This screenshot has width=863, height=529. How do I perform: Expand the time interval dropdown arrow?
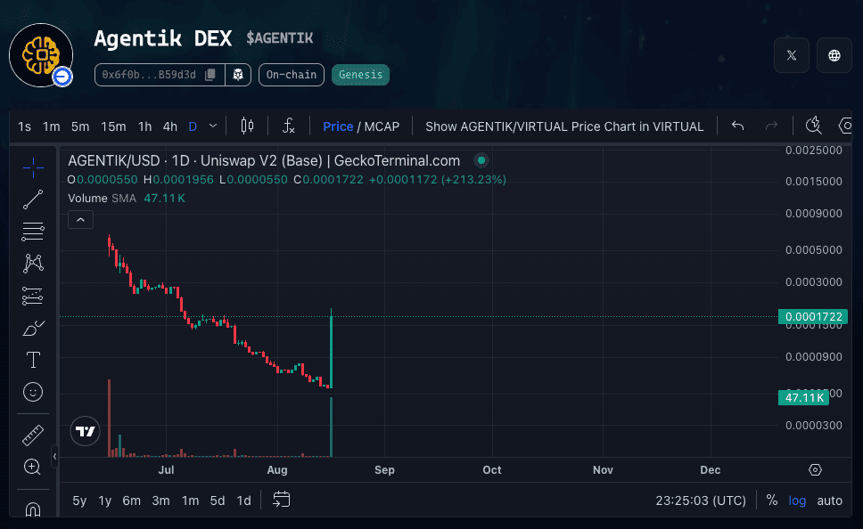pyautogui.click(x=213, y=126)
